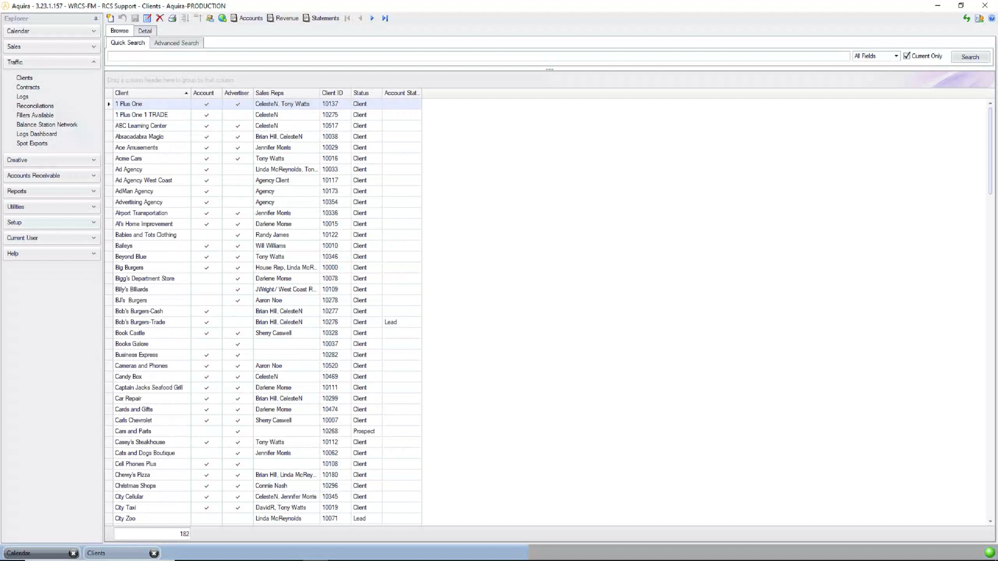This screenshot has height=561, width=998.
Task: Open the Statements report
Action: 321,18
